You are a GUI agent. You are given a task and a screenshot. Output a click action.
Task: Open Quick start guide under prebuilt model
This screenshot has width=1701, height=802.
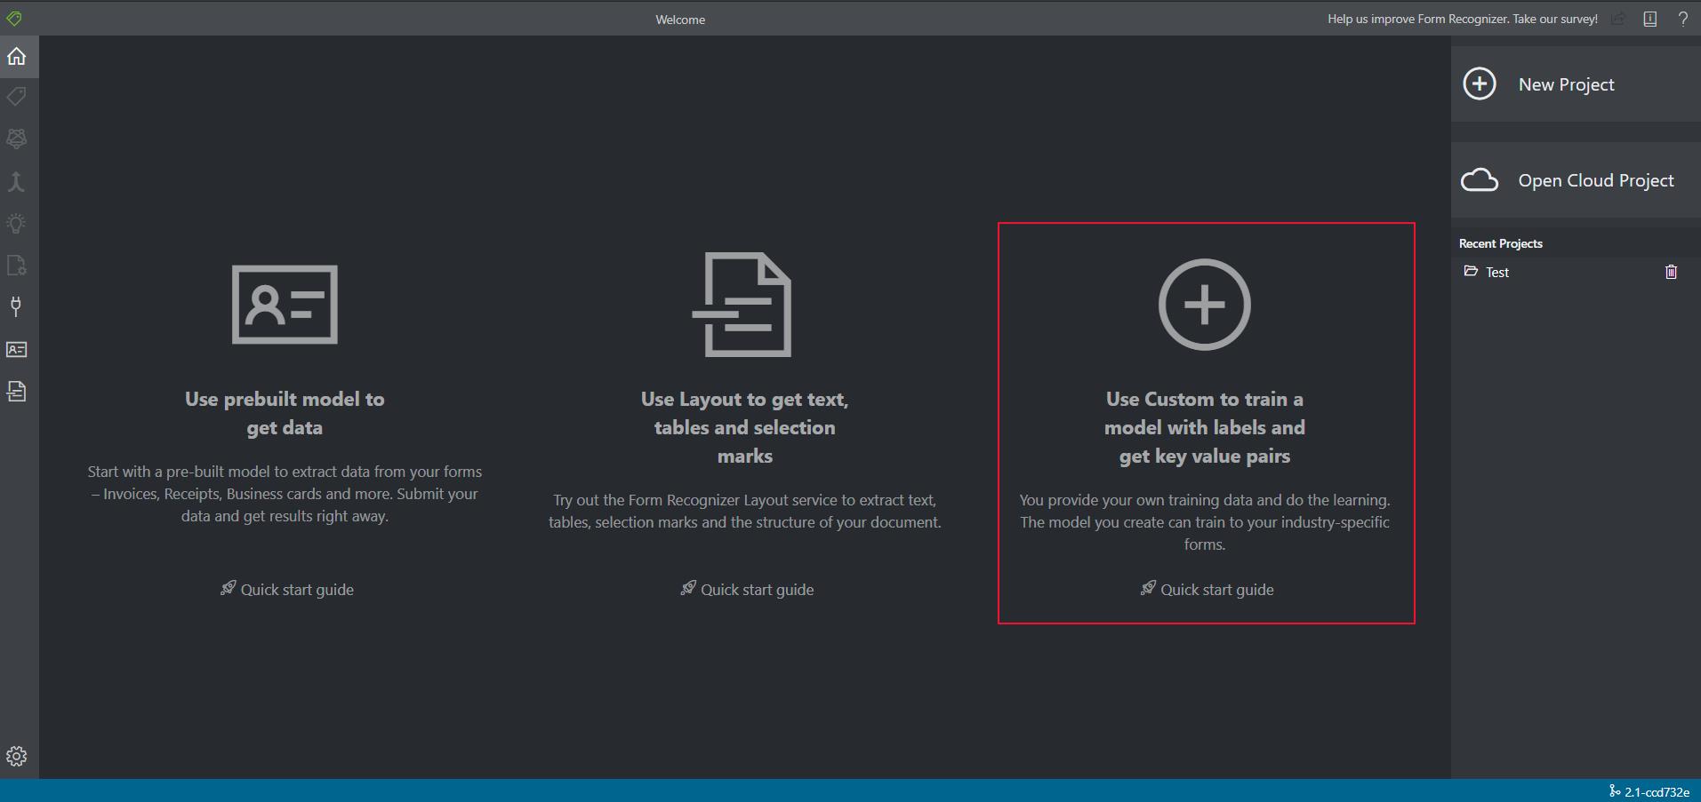click(286, 590)
